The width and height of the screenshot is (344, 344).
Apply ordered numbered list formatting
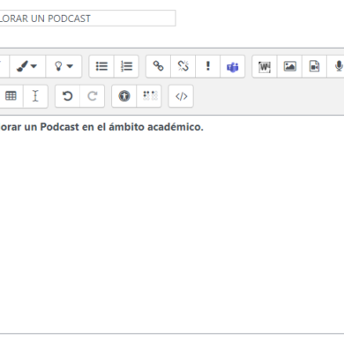point(126,66)
